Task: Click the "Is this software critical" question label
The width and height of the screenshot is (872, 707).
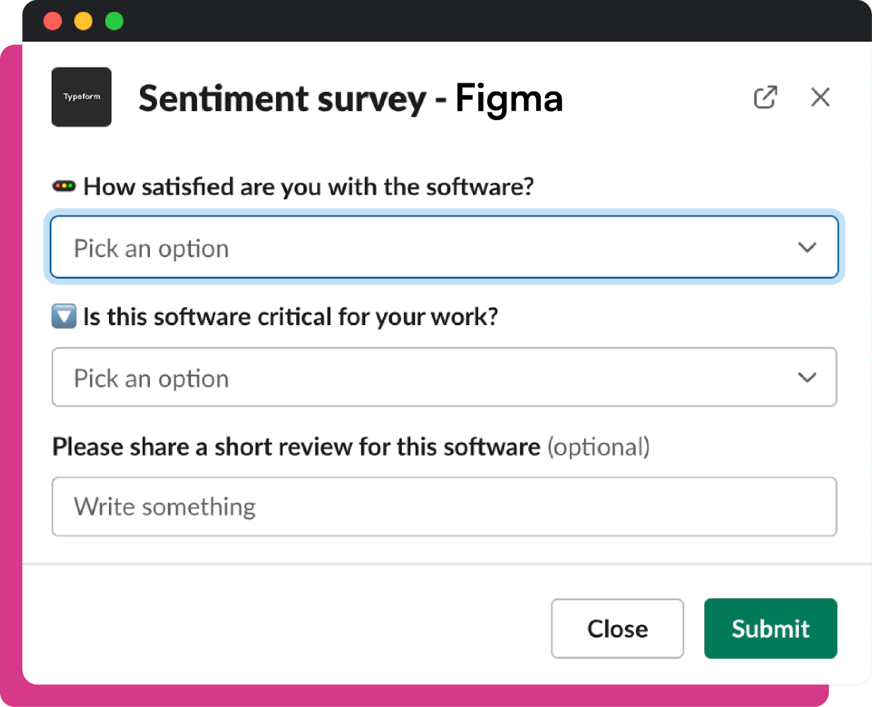Action: [x=290, y=316]
